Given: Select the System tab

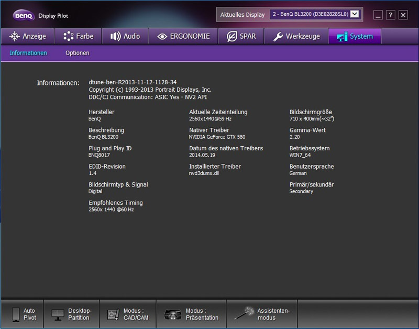Looking at the screenshot, I should [x=355, y=36].
